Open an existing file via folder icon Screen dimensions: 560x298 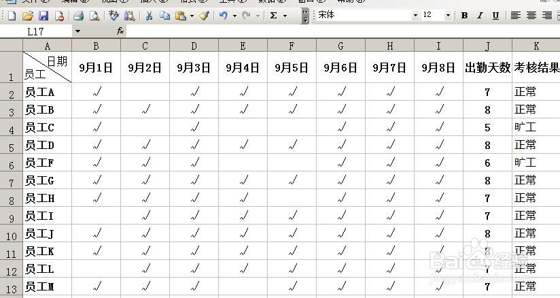27,16
